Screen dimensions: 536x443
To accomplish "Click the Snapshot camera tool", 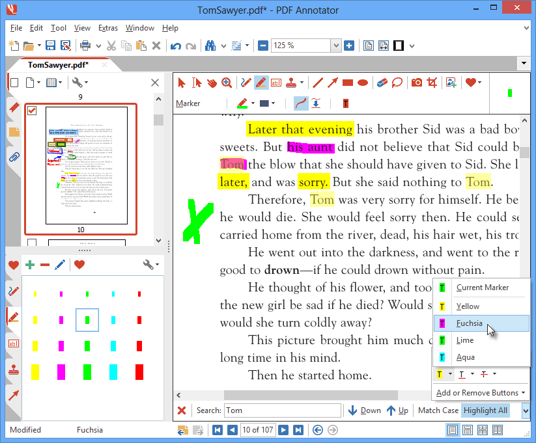I will point(416,83).
